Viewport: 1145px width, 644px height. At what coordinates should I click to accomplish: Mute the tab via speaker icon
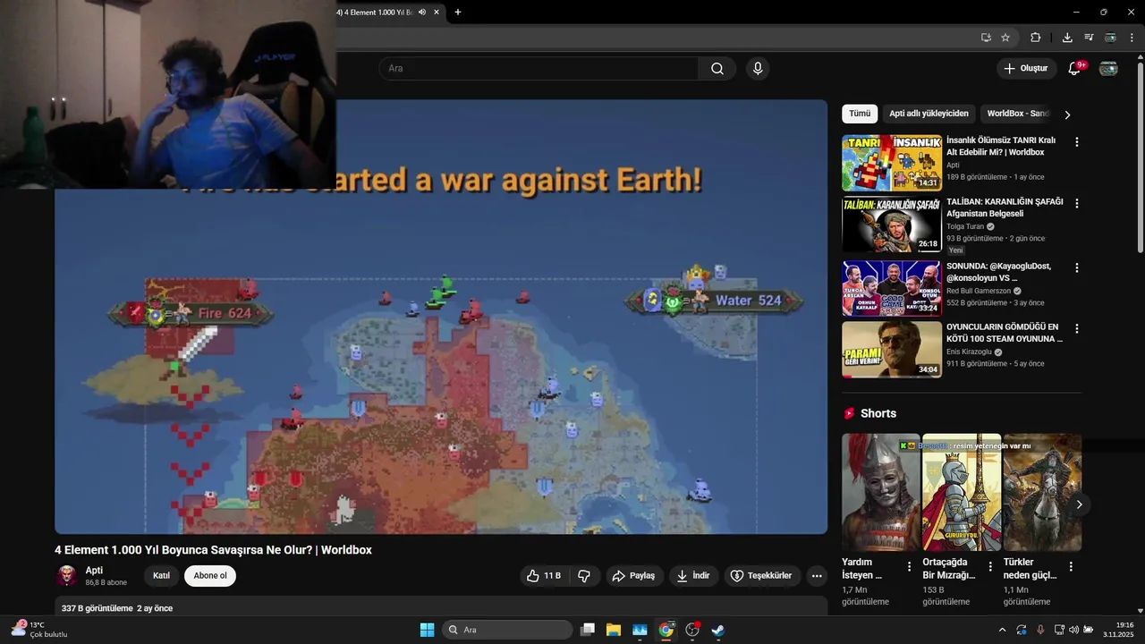[x=421, y=13]
